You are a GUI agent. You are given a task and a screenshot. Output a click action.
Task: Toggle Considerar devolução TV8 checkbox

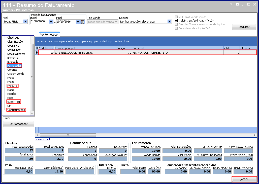pyautogui.click(x=176, y=28)
